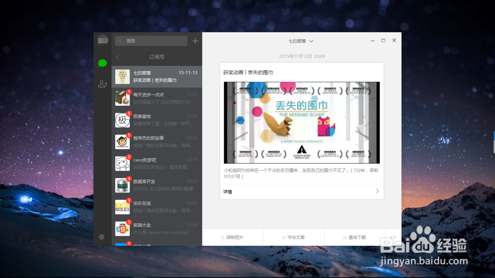Screen dimensions: 495x278
Task: Switch to keyboard input icon at bottom right
Action: (x=393, y=237)
